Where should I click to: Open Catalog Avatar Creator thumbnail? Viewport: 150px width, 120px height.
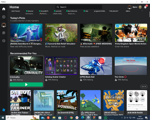pyautogui.click(x=61, y=66)
